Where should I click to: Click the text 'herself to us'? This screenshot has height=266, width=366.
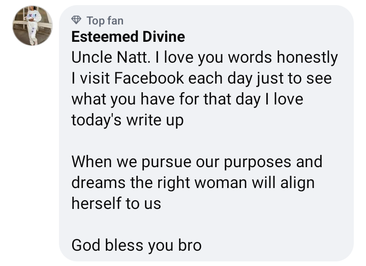116,203
